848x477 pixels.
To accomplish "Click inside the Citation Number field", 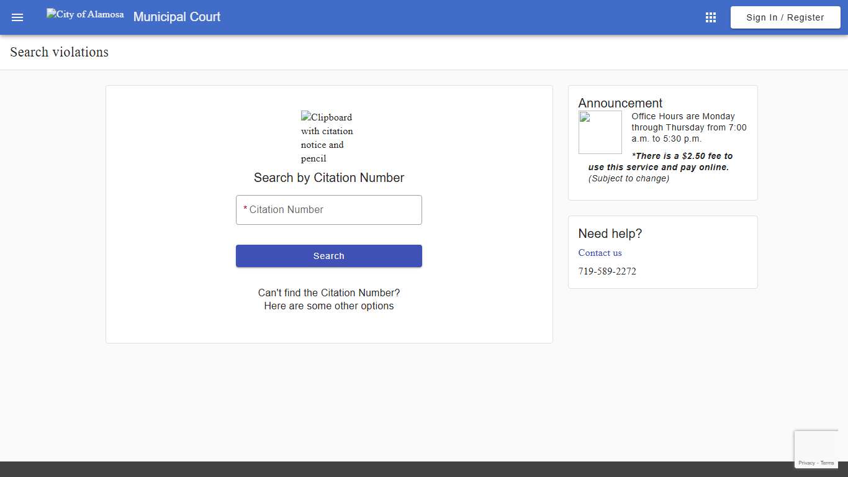I will 328,209.
